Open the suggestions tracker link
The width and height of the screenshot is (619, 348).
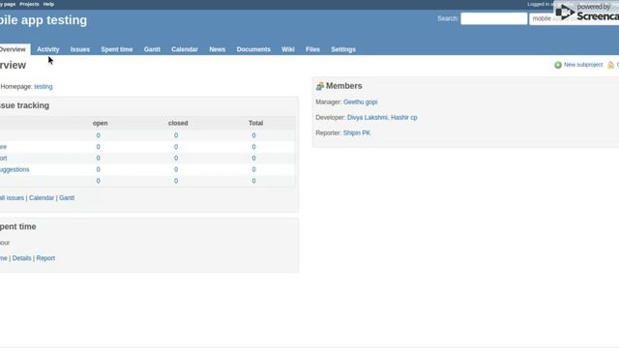click(x=15, y=170)
